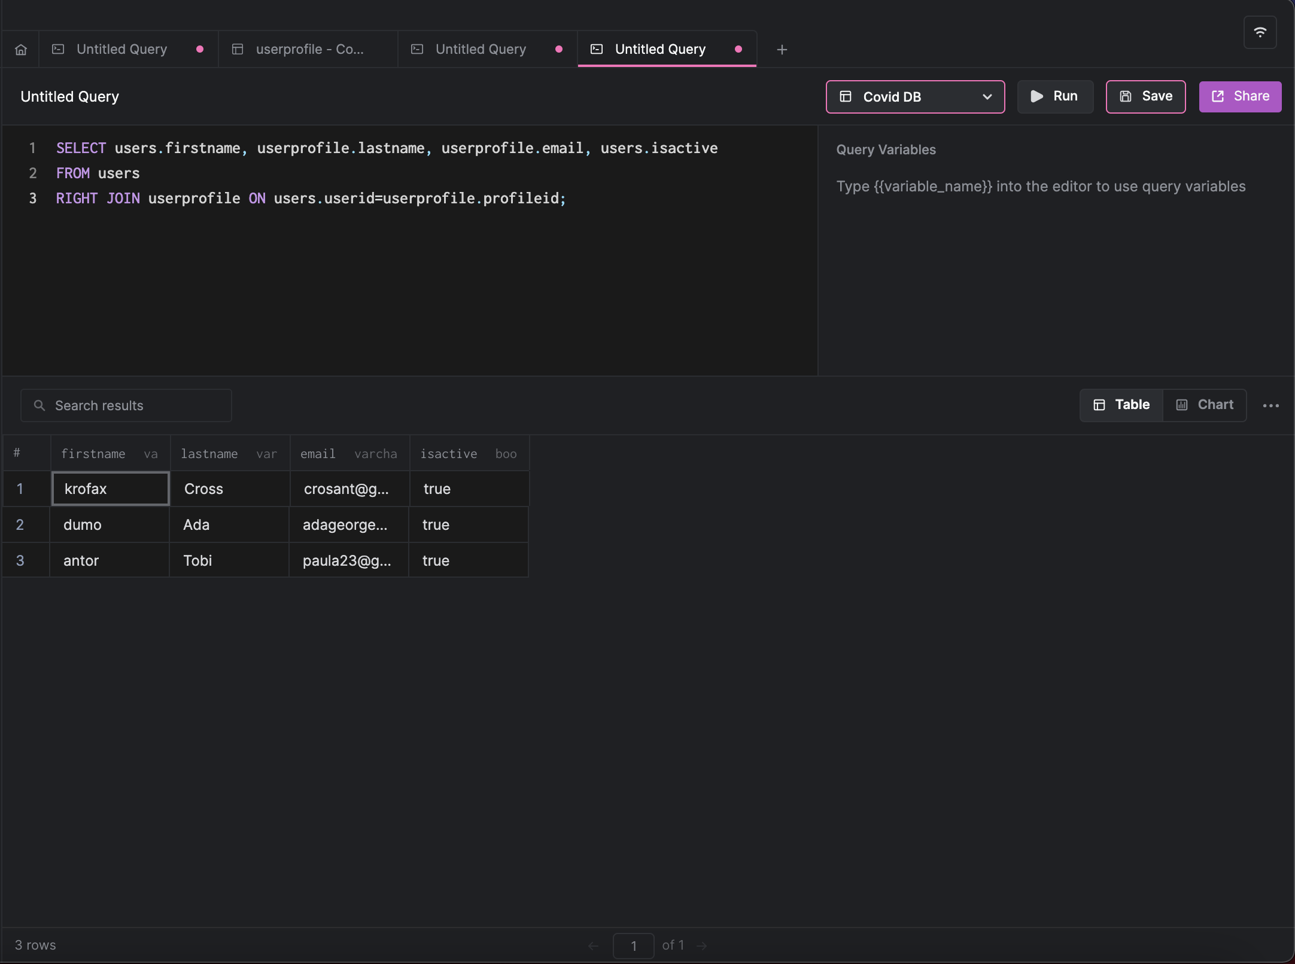This screenshot has width=1295, height=964.
Task: Go to previous results page arrow
Action: [x=593, y=945]
